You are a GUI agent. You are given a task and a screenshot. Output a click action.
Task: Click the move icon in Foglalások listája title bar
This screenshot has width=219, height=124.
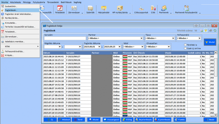[x=196, y=26]
